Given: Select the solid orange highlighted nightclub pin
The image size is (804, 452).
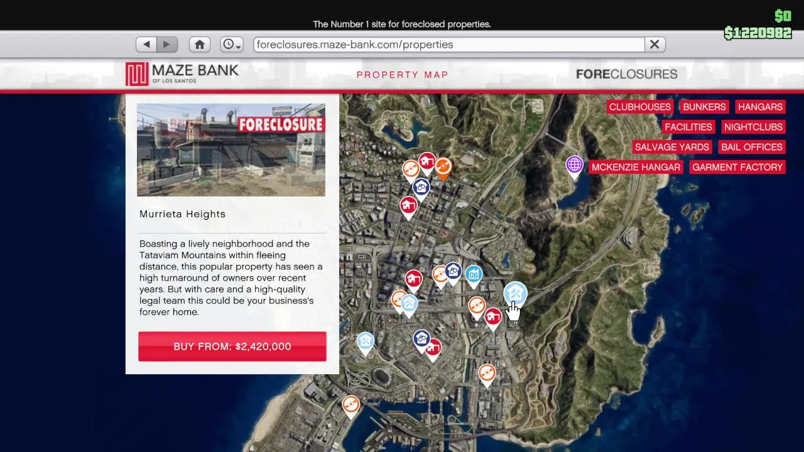Looking at the screenshot, I should 443,168.
